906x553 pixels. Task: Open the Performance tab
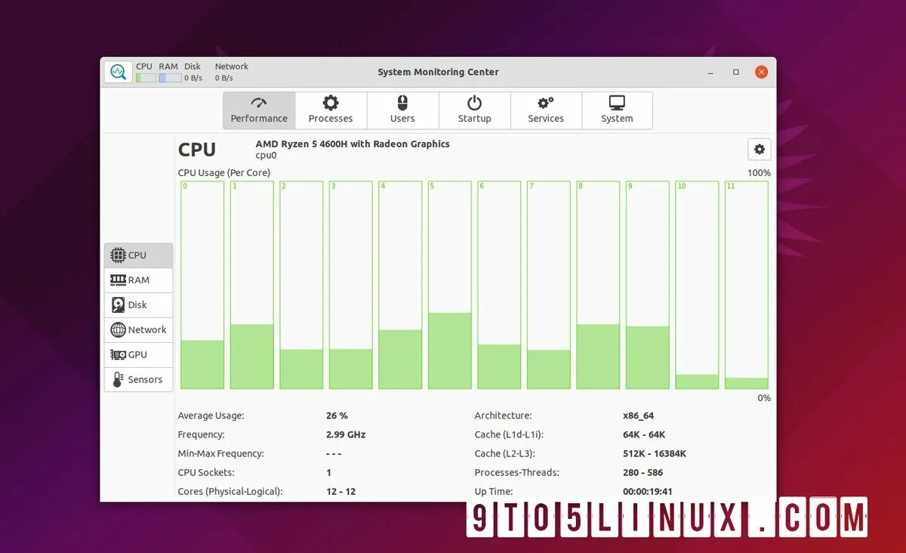point(259,110)
